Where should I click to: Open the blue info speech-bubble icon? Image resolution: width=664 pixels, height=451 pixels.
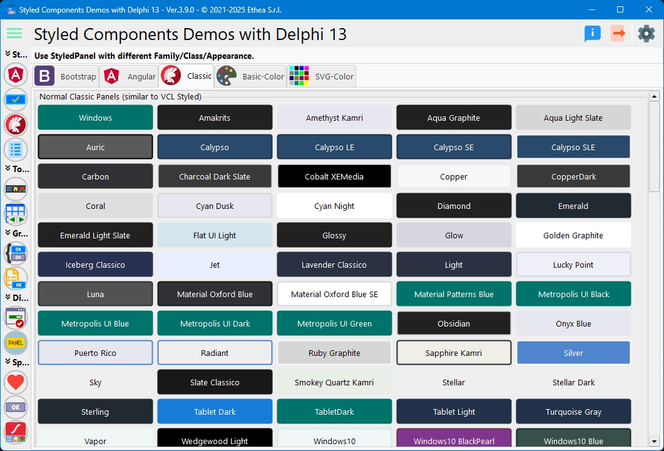point(592,34)
